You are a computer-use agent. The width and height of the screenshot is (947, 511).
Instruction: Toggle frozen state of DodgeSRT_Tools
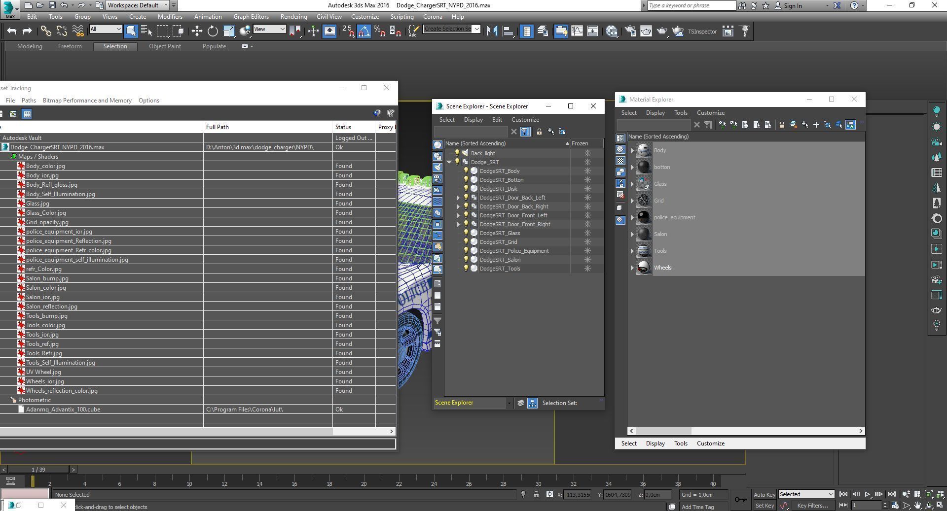(x=587, y=269)
